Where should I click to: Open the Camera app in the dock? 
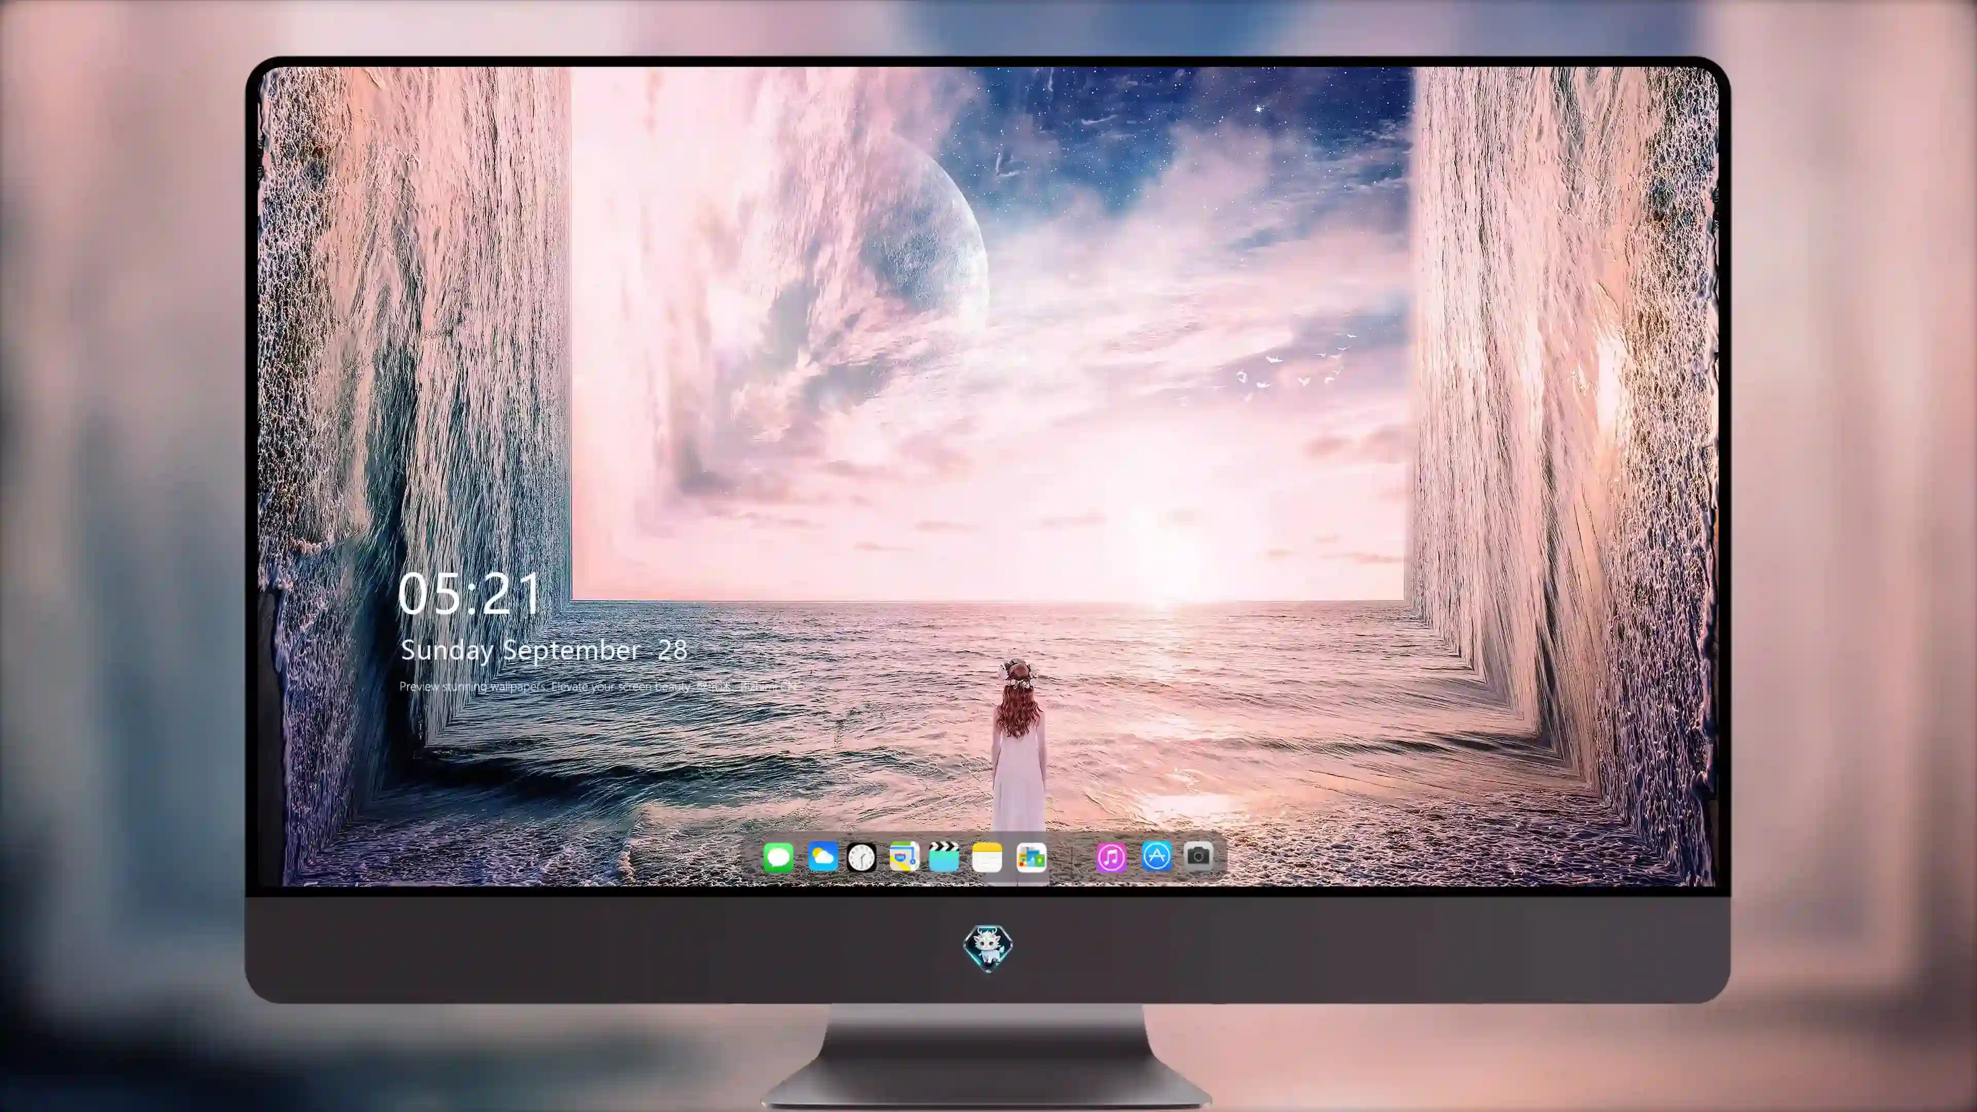[1198, 856]
